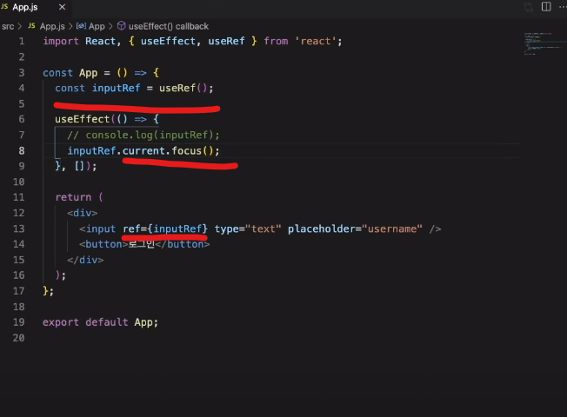Click 'App.js' breadcrumb item

[x=52, y=26]
